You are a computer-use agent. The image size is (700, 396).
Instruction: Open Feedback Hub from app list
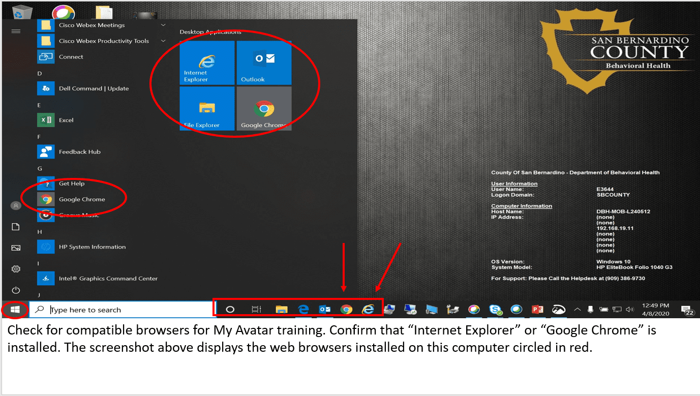79,151
